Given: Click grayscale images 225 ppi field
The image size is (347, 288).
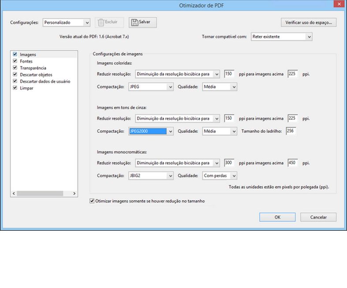Looking at the screenshot, I should click(x=293, y=118).
